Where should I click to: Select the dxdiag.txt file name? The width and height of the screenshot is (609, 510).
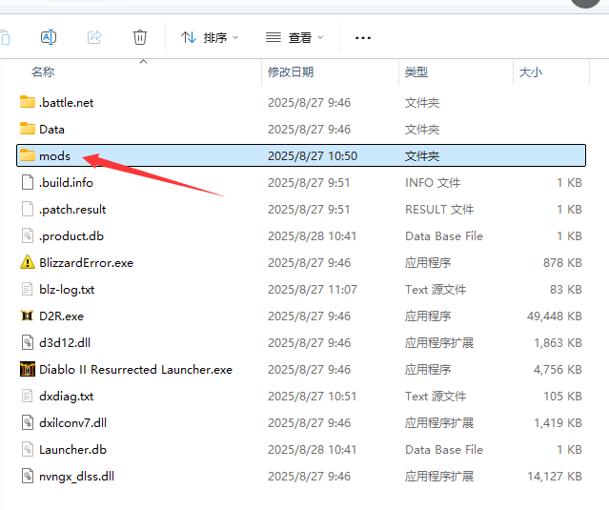67,397
